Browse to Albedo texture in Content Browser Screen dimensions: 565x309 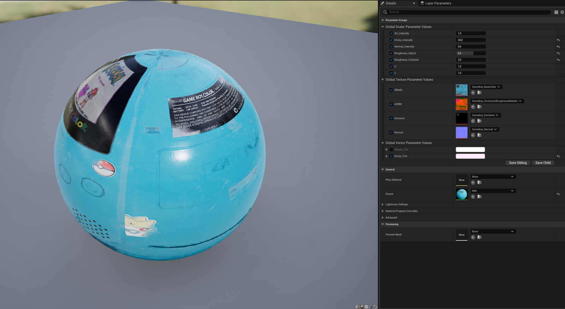click(480, 93)
